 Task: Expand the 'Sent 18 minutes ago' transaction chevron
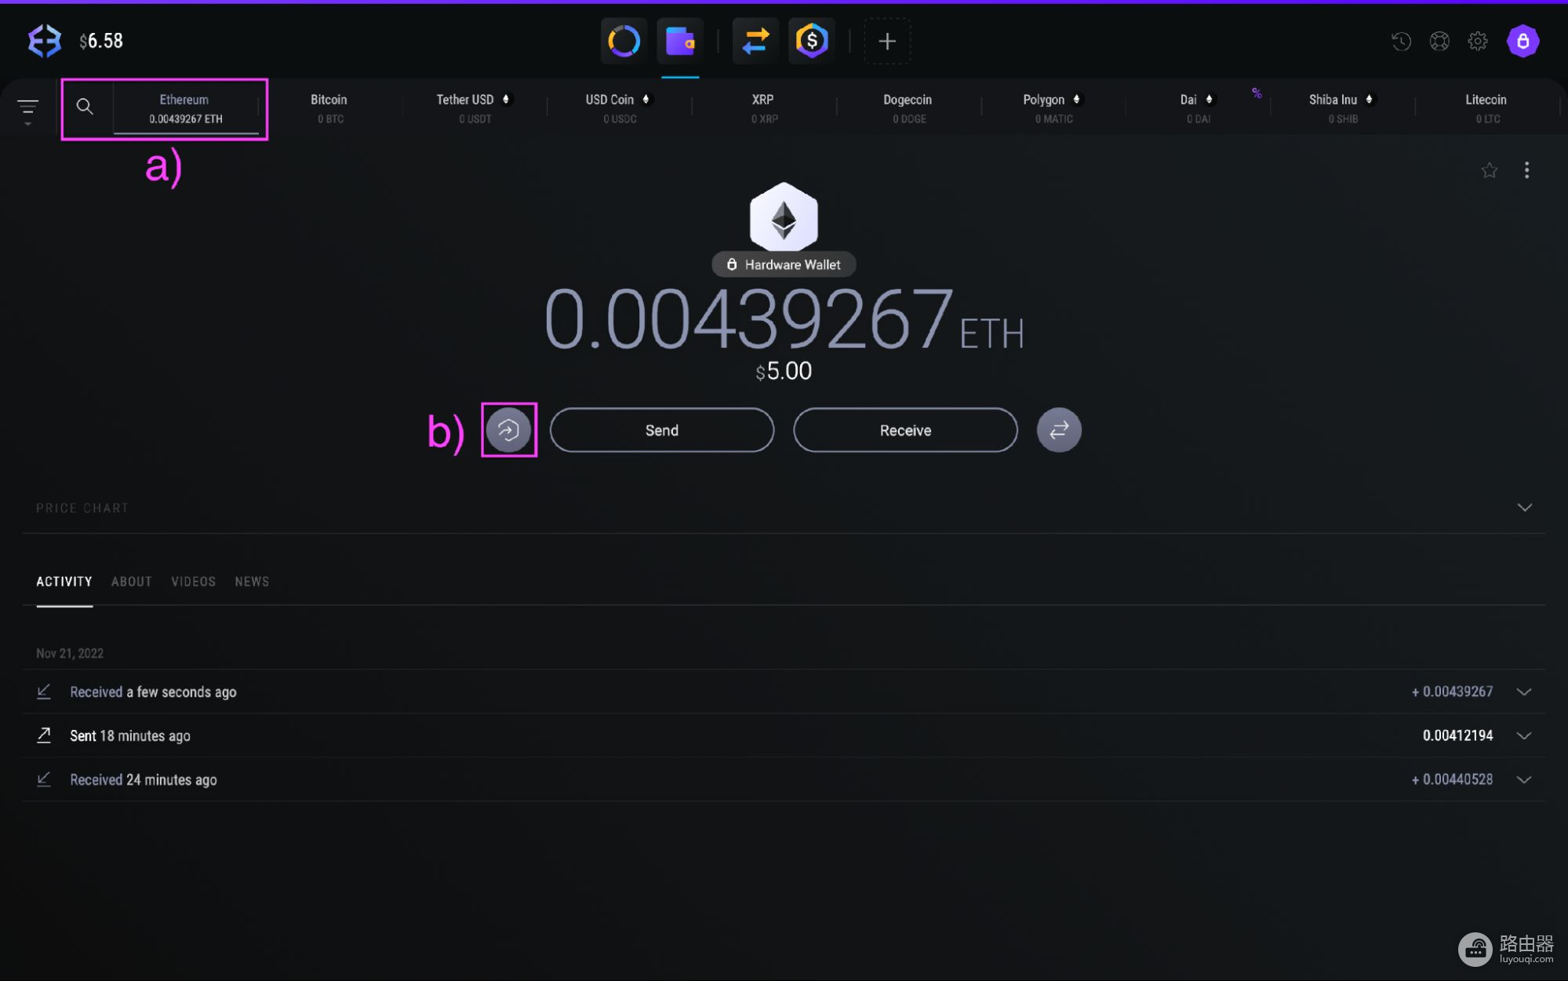pos(1523,735)
